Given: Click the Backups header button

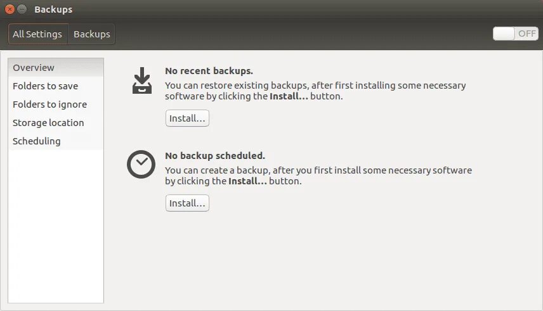Looking at the screenshot, I should 91,34.
